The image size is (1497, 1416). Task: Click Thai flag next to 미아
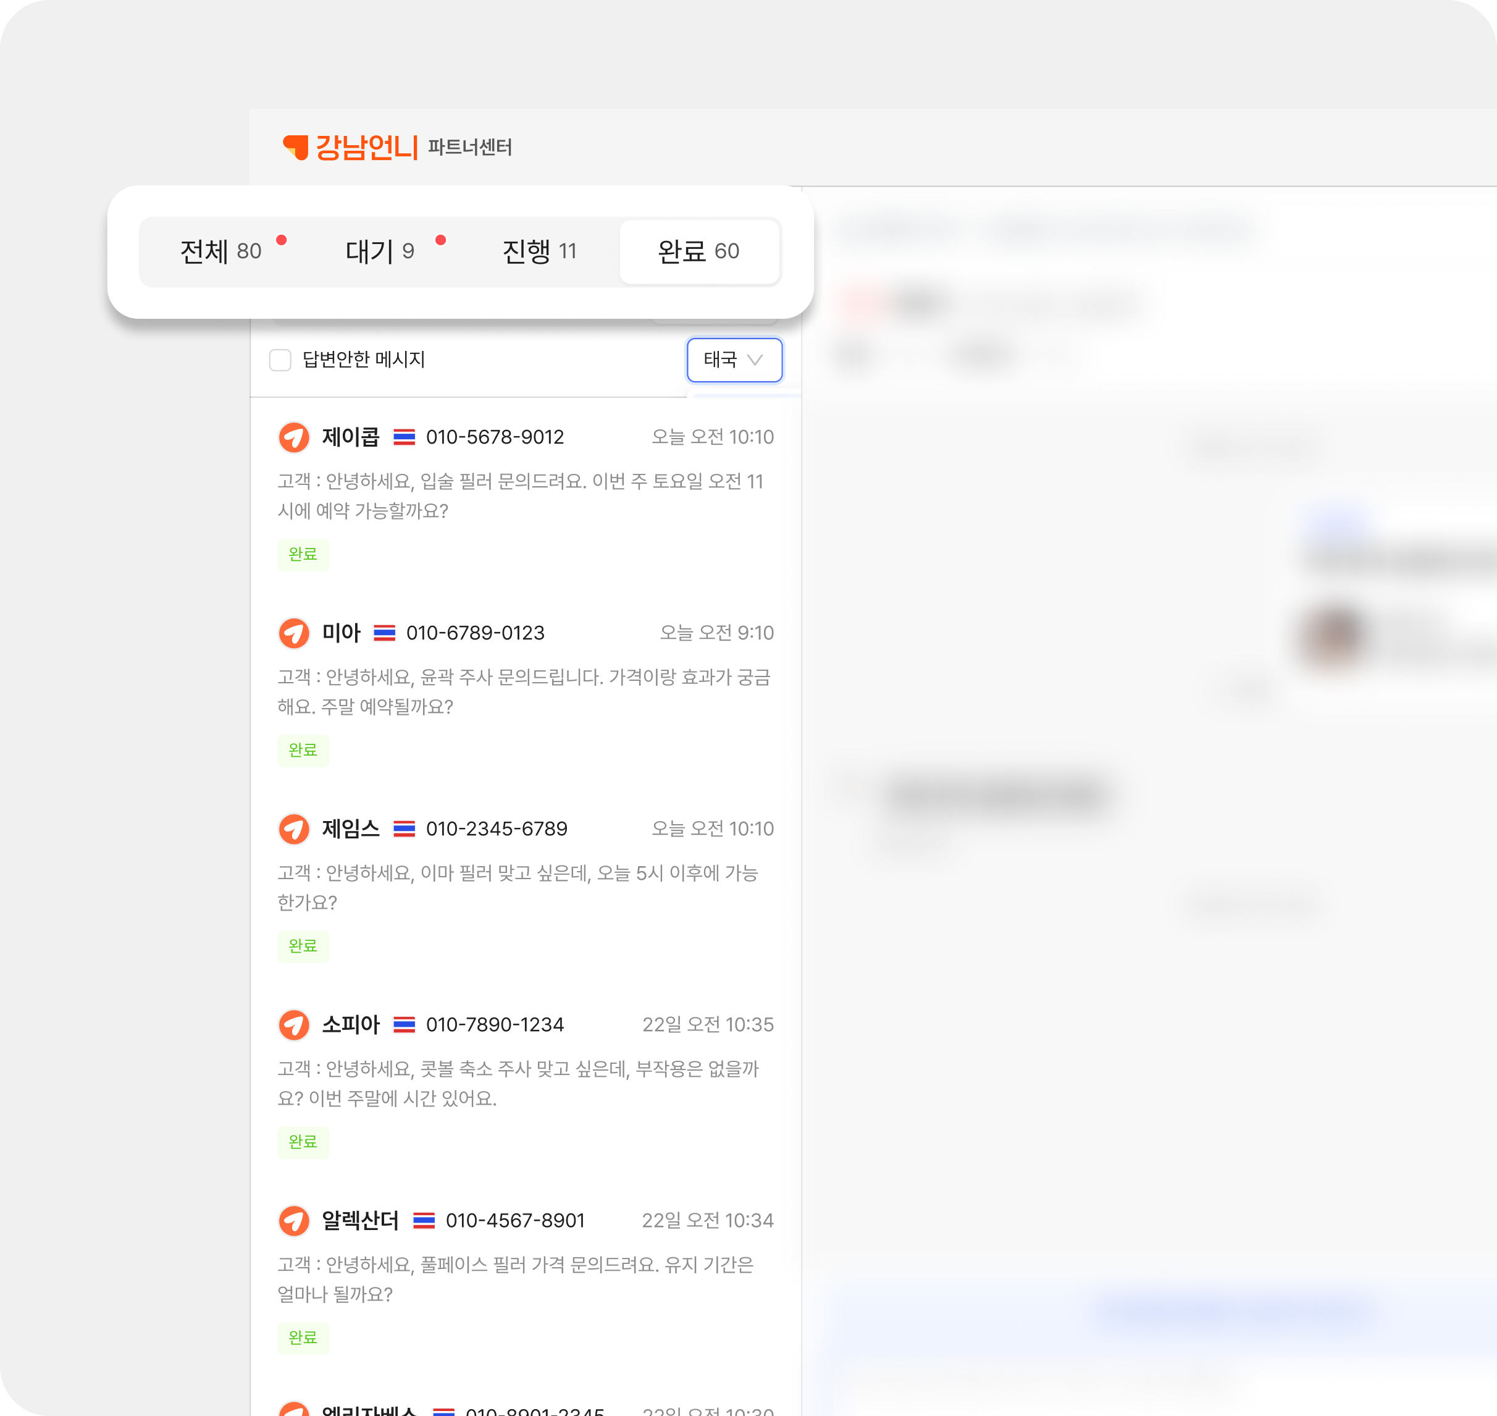point(385,633)
